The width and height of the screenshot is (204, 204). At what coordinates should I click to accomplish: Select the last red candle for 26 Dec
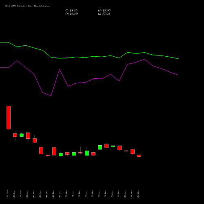[139, 156]
